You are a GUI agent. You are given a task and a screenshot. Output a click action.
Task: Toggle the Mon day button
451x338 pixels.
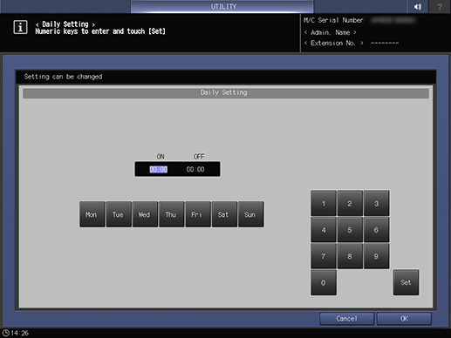pyautogui.click(x=92, y=214)
